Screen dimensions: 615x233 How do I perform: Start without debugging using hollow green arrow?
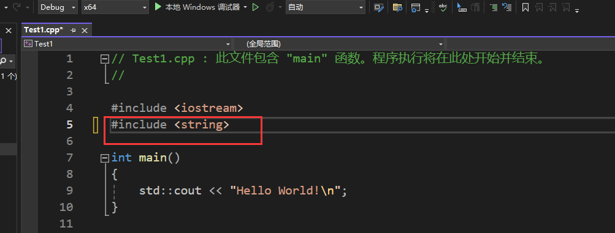[255, 7]
